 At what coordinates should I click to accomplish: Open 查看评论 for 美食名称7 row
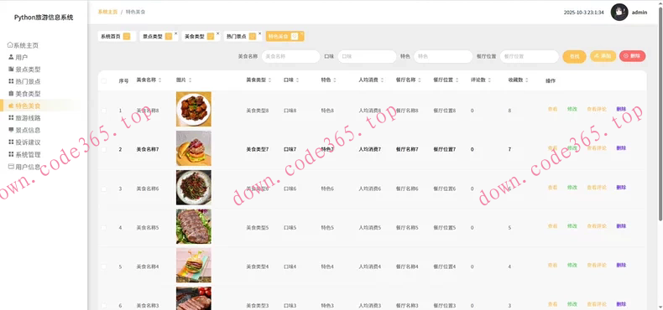click(597, 148)
